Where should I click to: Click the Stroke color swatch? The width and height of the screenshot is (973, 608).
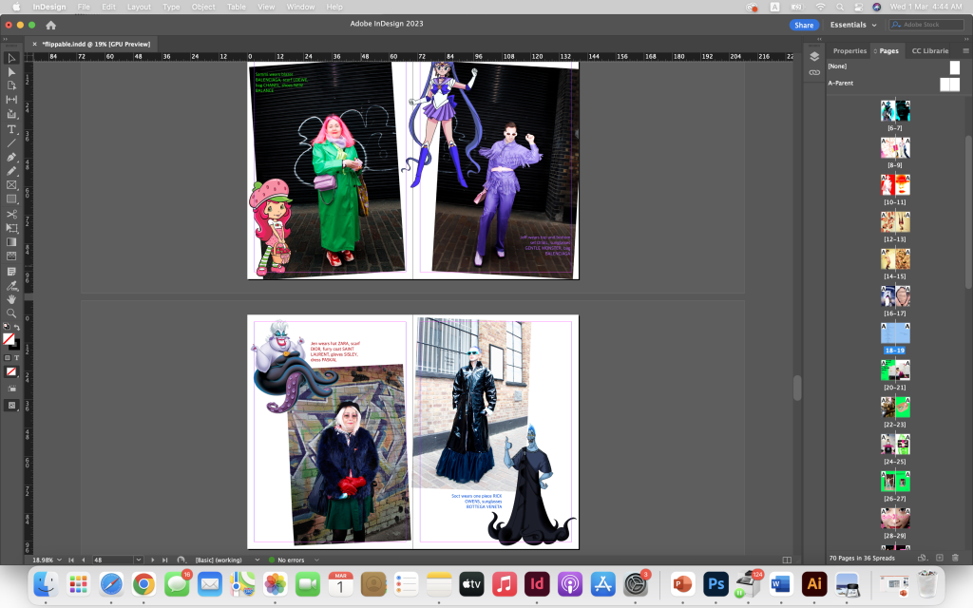[15, 345]
